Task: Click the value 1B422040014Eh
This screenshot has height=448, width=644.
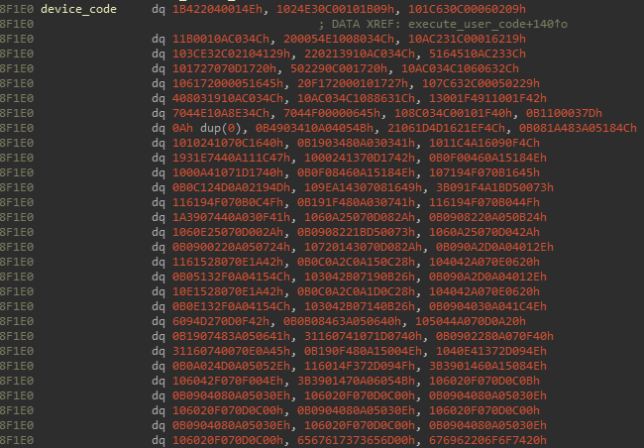Action: pyautogui.click(x=217, y=9)
